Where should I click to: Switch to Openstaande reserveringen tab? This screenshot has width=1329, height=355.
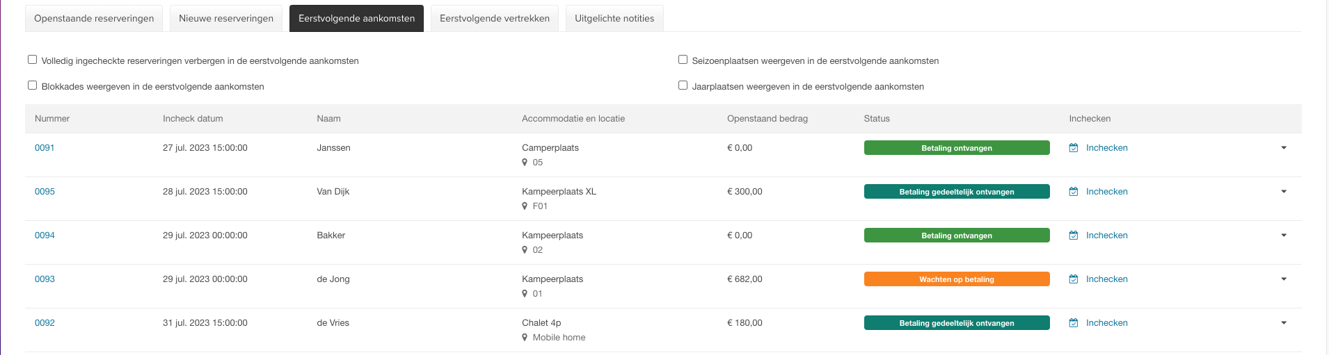click(x=94, y=19)
